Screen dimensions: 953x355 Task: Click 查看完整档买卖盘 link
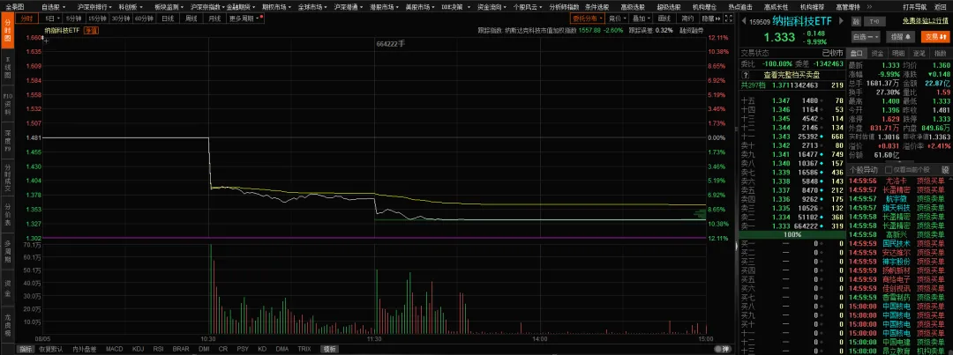point(792,75)
